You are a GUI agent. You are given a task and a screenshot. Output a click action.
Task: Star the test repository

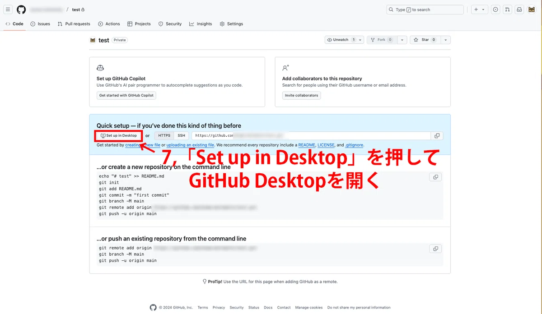coord(425,40)
